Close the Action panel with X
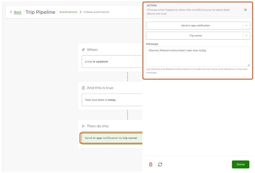This screenshot has width=255, height=173. [245, 10]
